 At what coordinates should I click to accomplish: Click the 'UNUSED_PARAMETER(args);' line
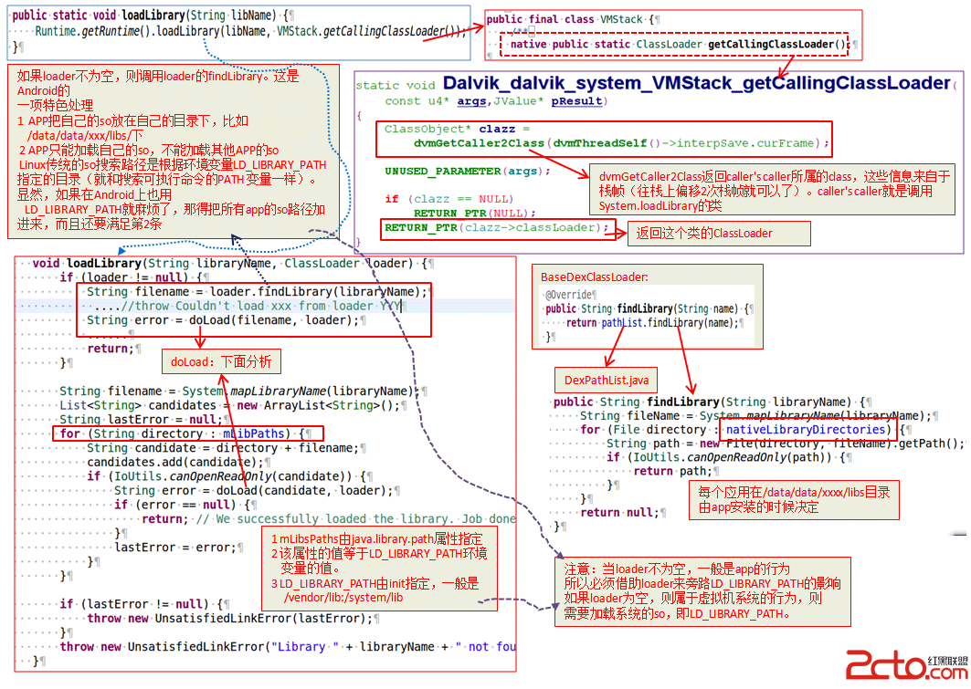[x=468, y=172]
